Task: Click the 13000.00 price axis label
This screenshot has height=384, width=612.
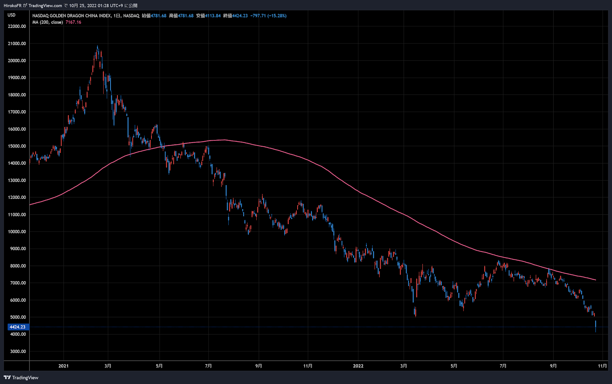Action: tap(17, 180)
